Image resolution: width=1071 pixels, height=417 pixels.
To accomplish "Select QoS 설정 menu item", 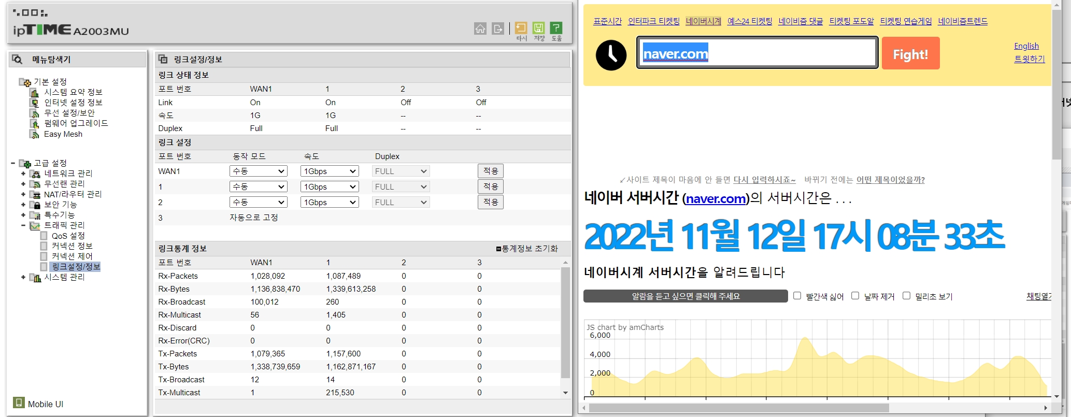I will [x=68, y=236].
